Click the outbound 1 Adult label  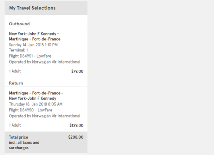(x=15, y=71)
